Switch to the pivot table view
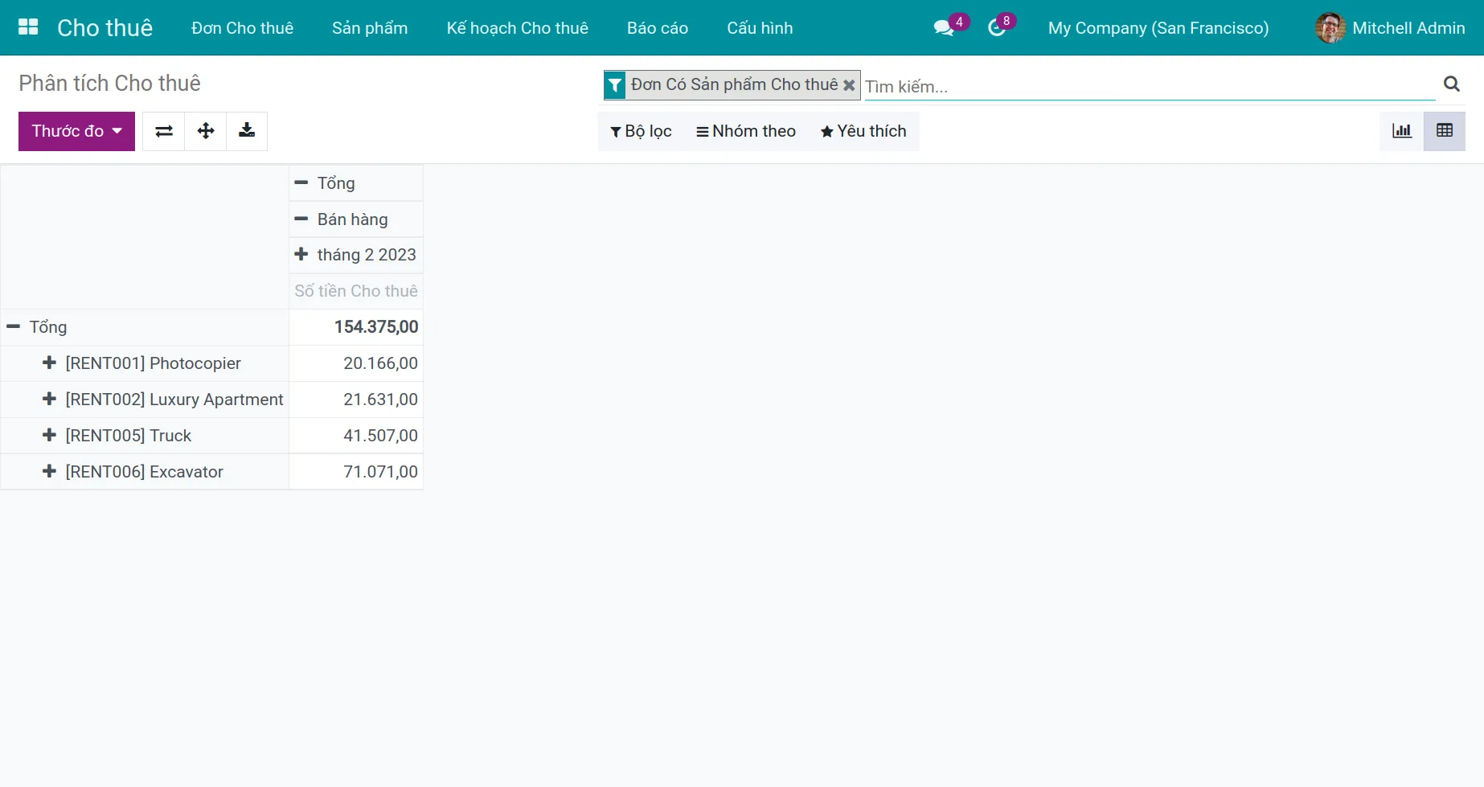This screenshot has height=787, width=1484. pyautogui.click(x=1444, y=131)
